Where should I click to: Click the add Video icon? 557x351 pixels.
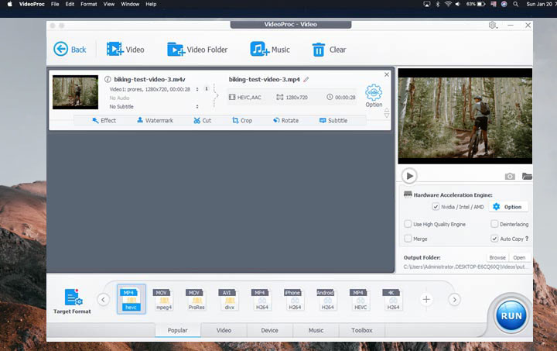[x=115, y=50]
